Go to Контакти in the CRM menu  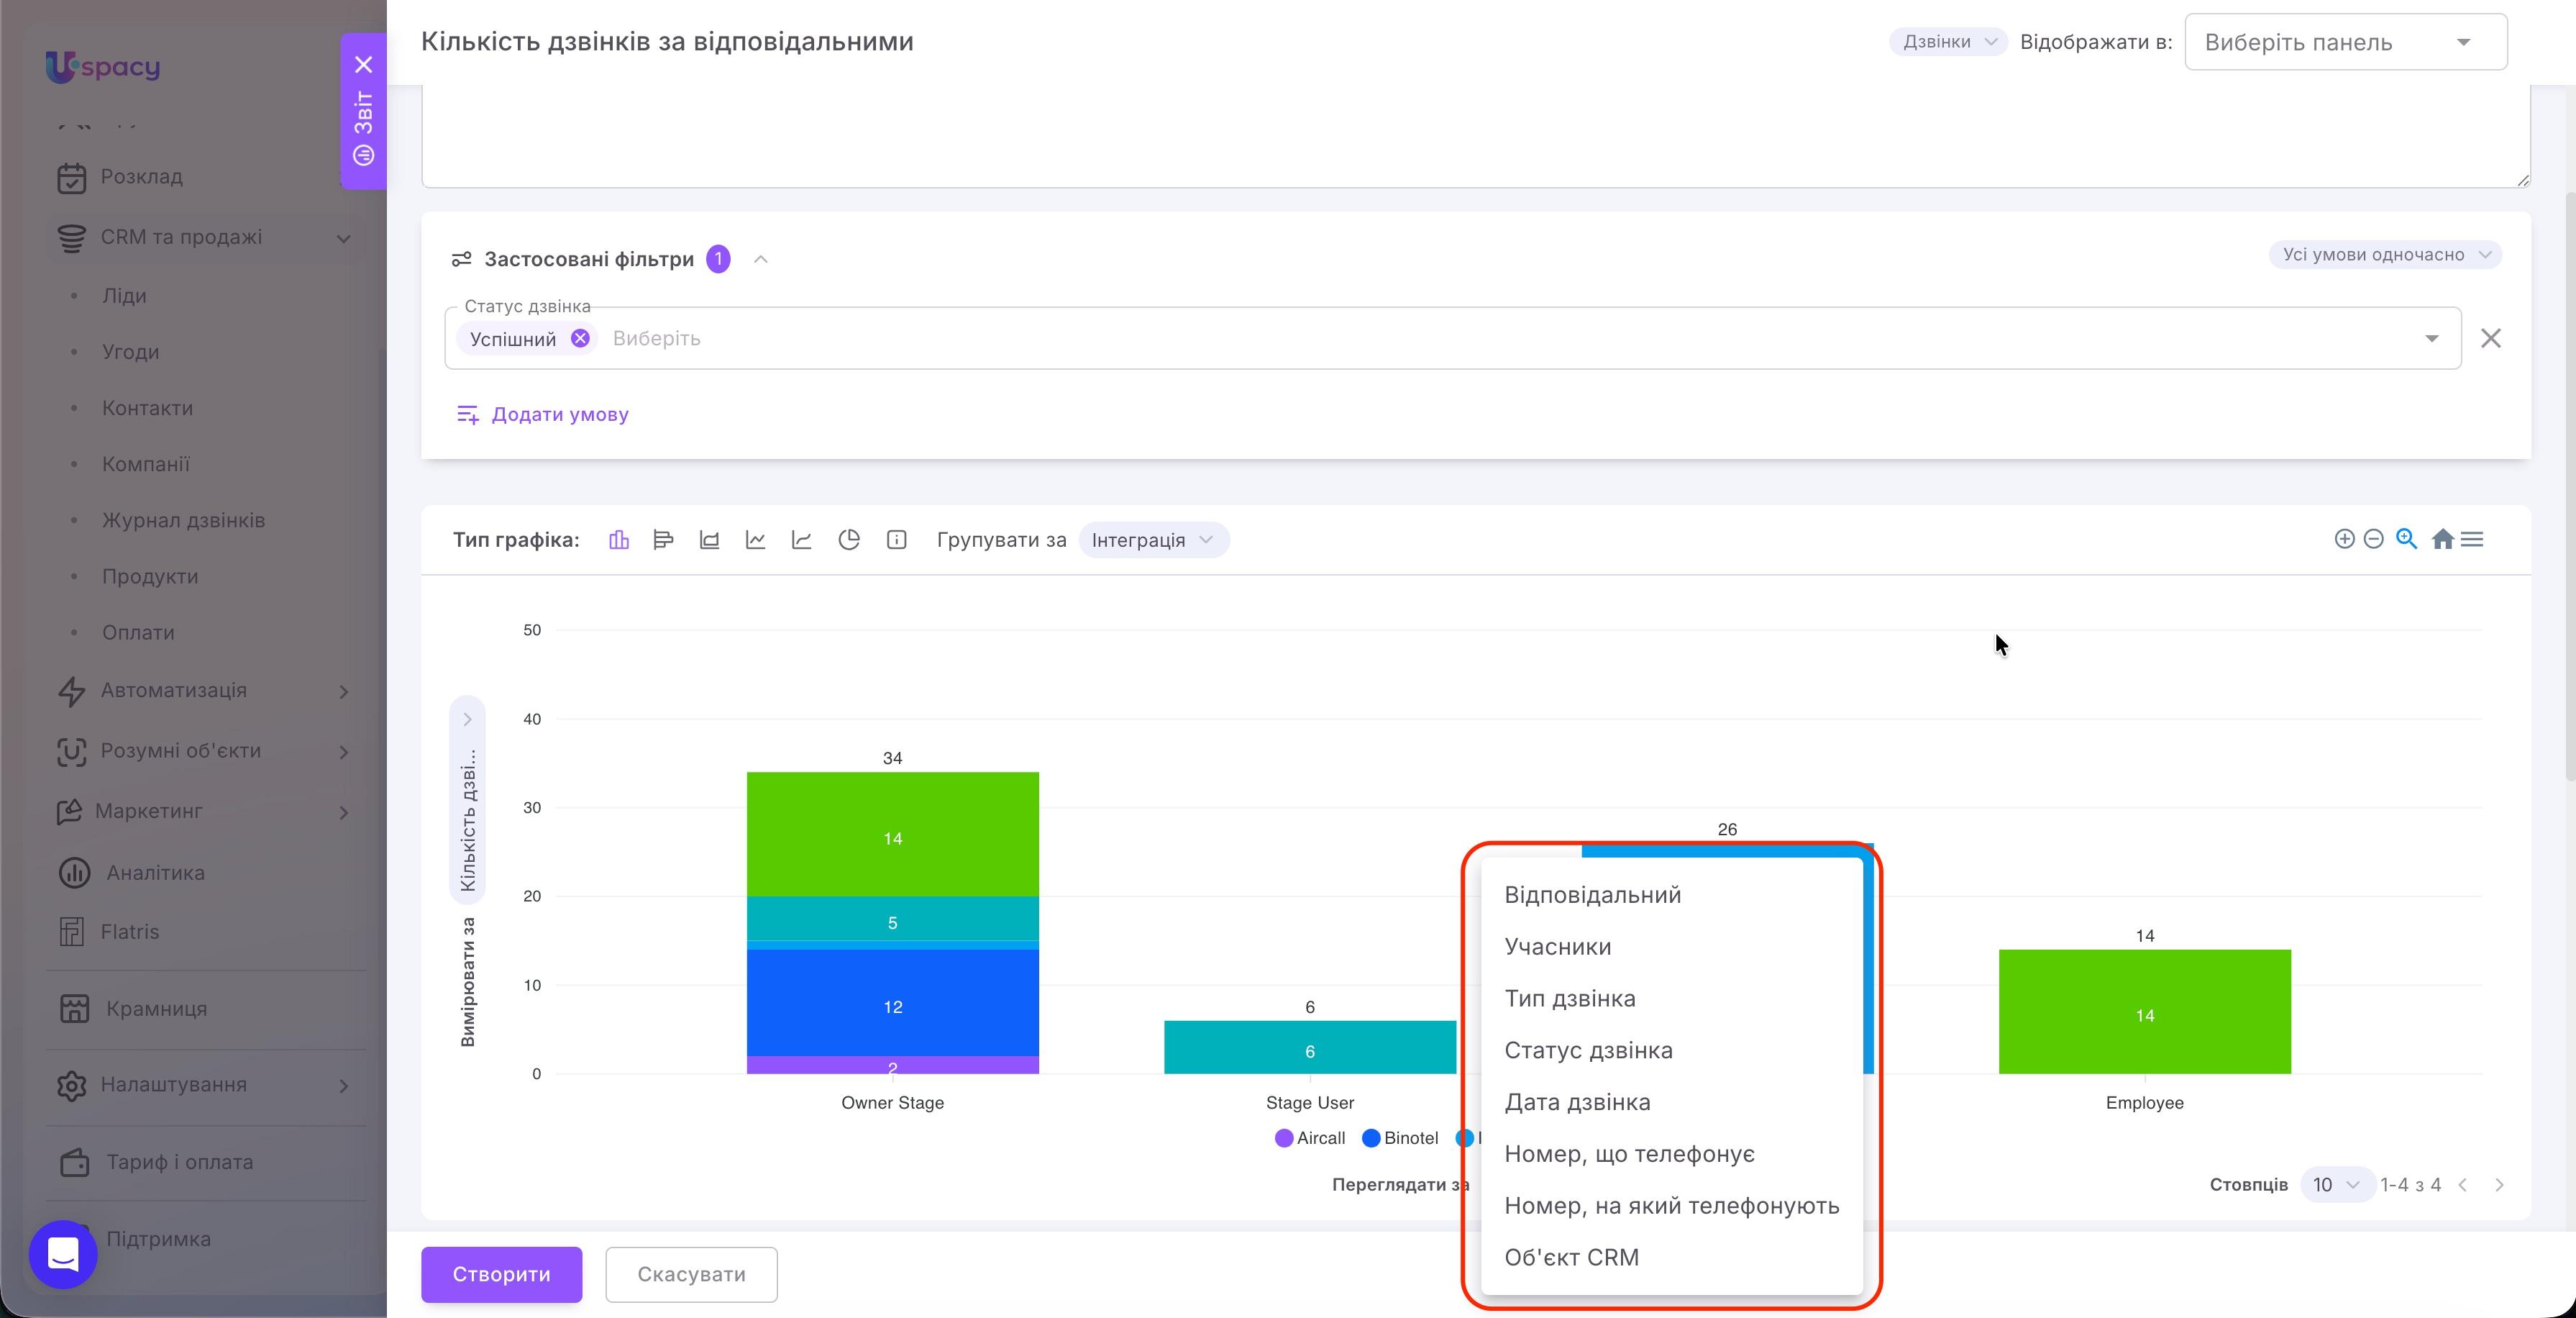[x=148, y=409]
